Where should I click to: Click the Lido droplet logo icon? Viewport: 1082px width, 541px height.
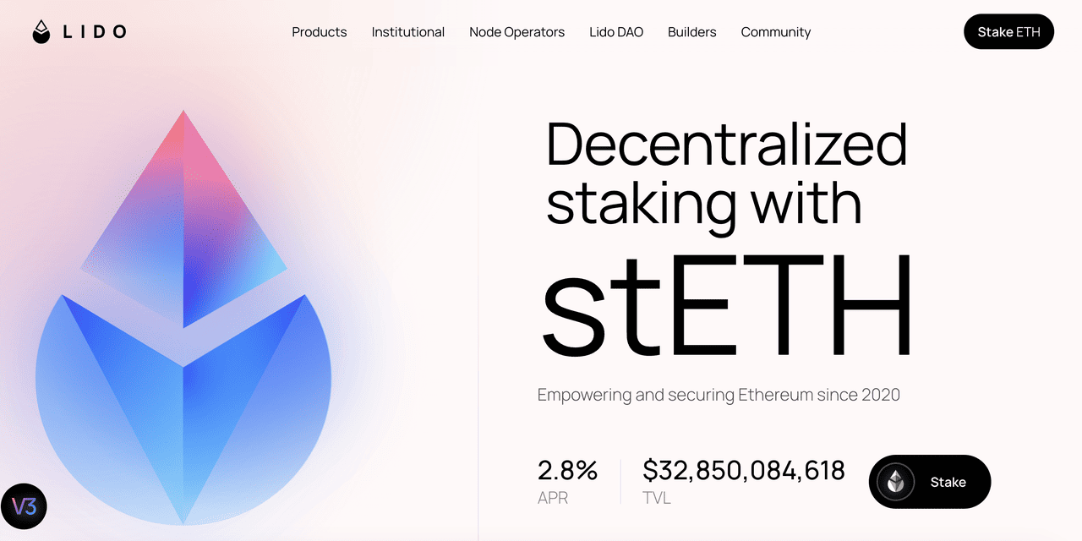41,32
